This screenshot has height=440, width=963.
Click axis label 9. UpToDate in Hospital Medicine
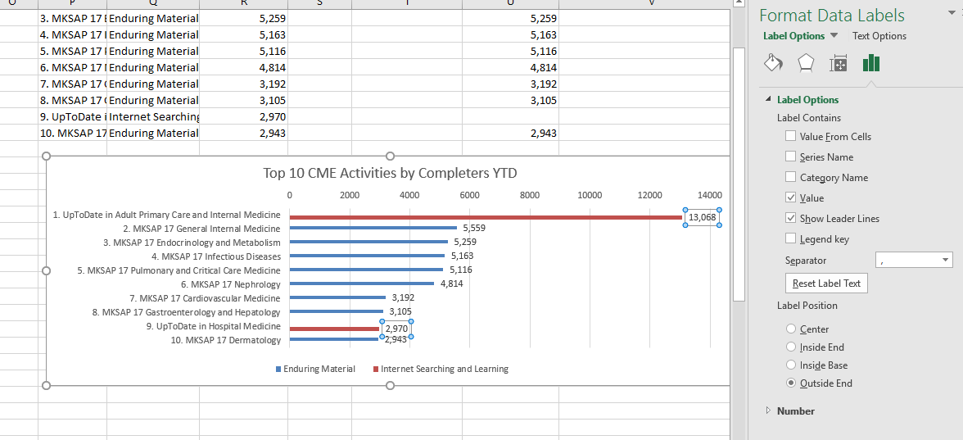click(213, 326)
